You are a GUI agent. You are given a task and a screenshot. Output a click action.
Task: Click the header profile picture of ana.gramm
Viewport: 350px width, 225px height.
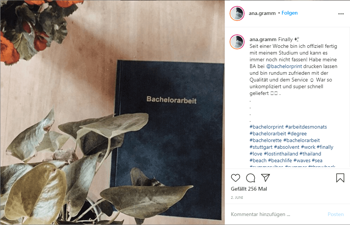coord(237,13)
